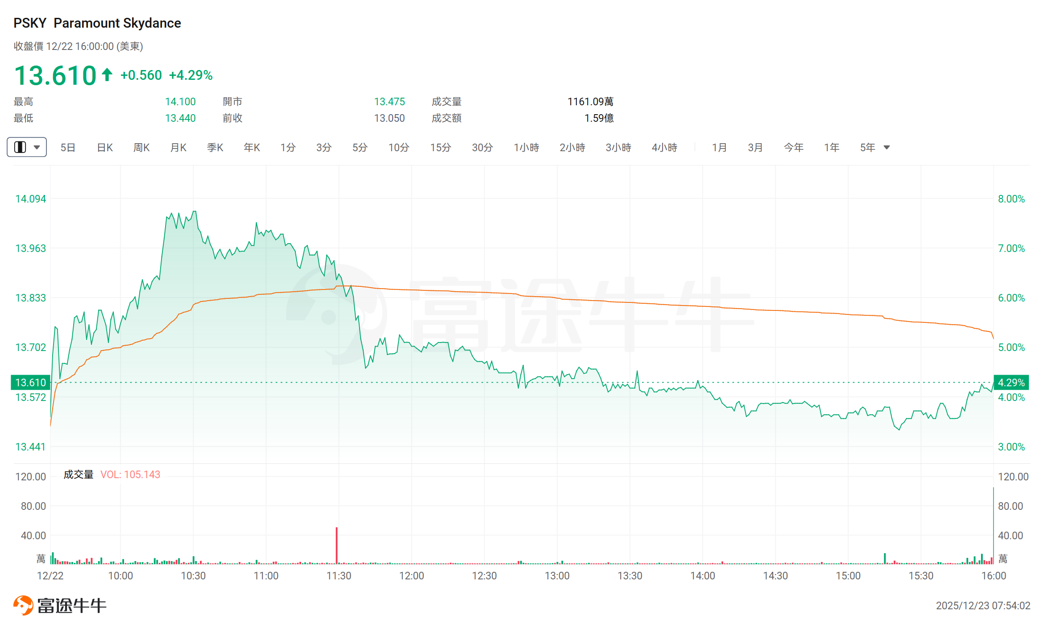Switch to the 1小時 interval
1044x628 pixels.
point(526,148)
